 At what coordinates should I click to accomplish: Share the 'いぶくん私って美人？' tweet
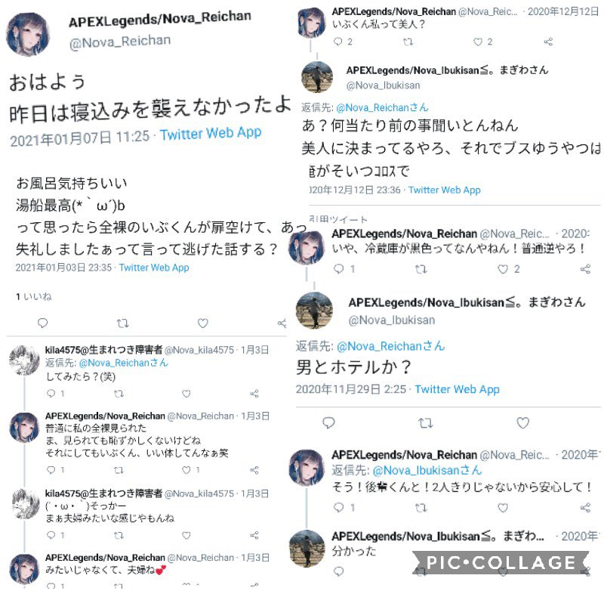point(548,42)
